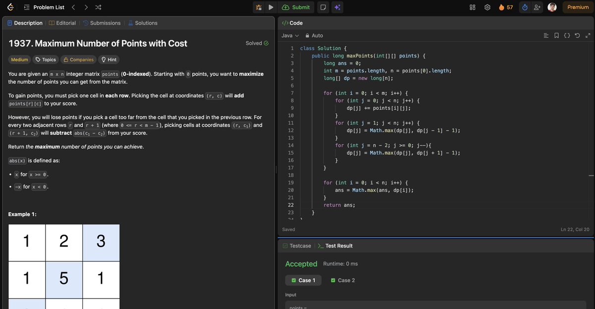Viewport: 595px width, 309px height.
Task: Click the Example 1 heading
Action: (22, 214)
